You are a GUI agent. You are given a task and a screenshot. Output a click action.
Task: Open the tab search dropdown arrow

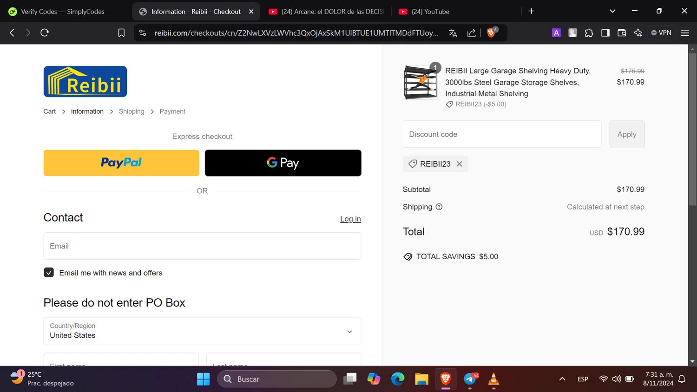pyautogui.click(x=612, y=11)
